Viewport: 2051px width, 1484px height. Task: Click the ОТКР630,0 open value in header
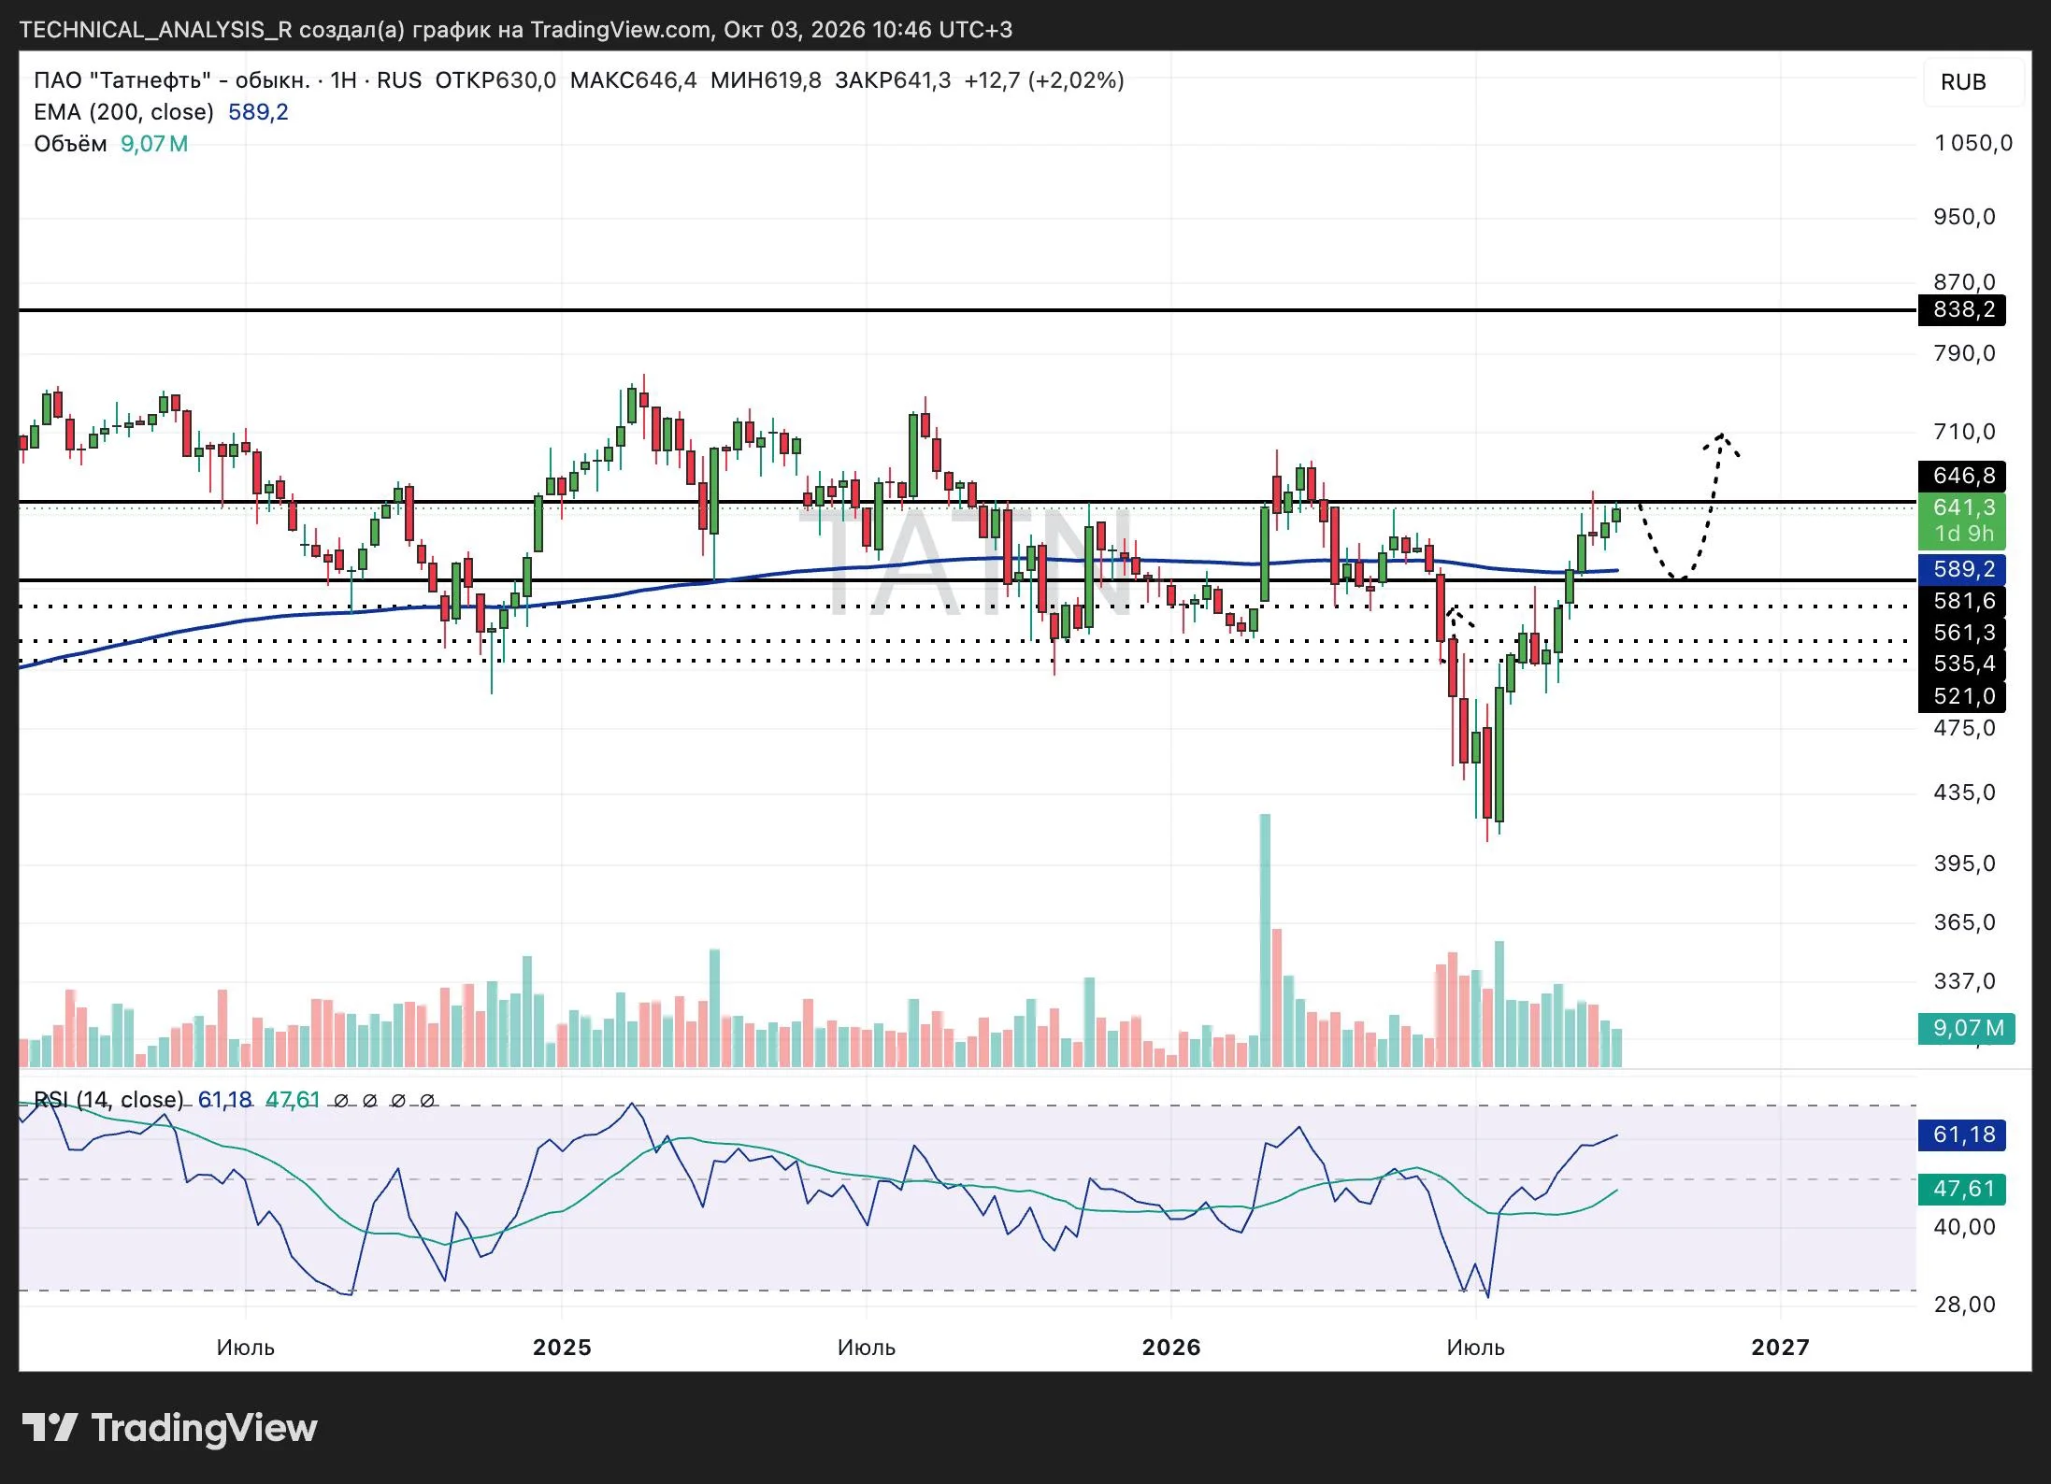pos(495,80)
